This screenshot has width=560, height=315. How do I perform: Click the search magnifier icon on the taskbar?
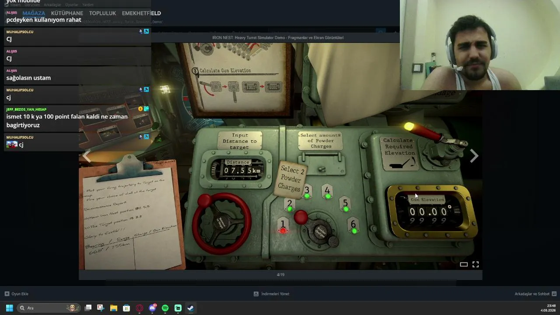pos(22,308)
